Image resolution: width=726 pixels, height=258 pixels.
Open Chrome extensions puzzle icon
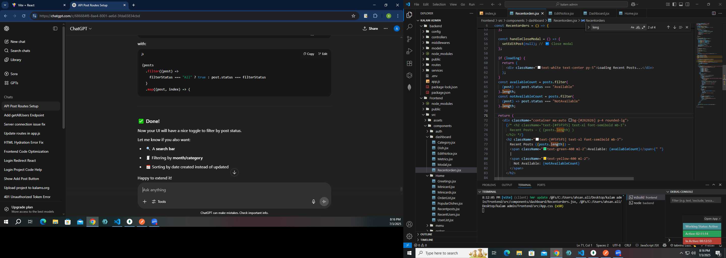click(375, 16)
